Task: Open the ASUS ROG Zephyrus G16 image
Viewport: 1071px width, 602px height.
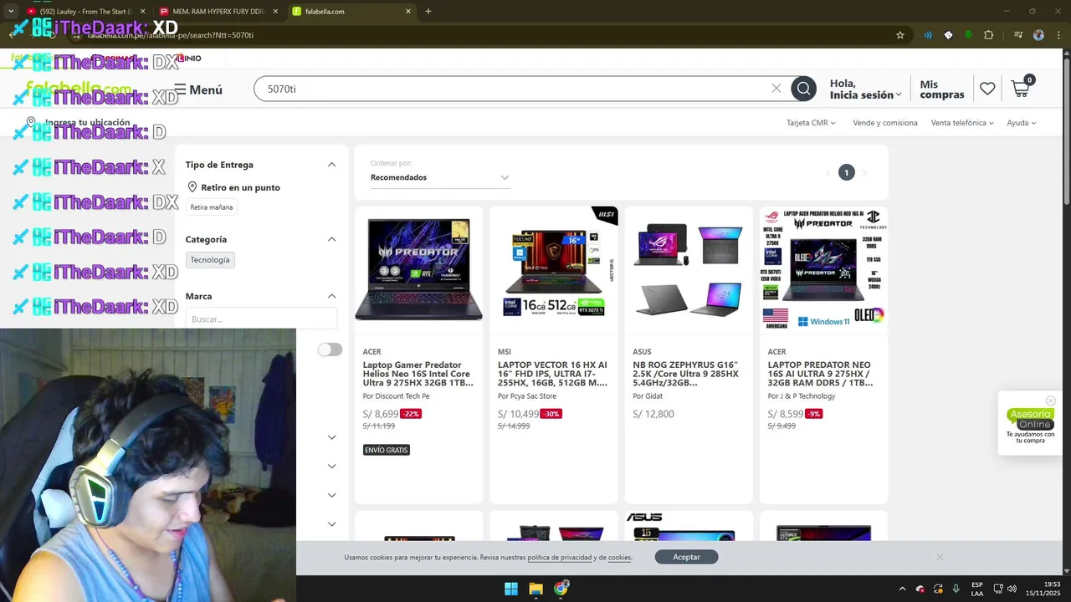Action: coord(689,270)
